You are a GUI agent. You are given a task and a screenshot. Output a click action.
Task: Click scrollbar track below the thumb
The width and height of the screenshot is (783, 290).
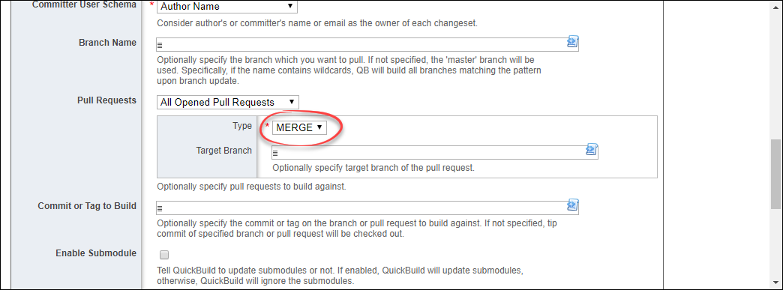(776, 247)
